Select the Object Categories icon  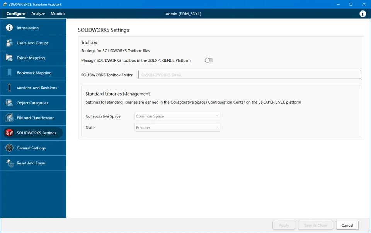click(9, 103)
